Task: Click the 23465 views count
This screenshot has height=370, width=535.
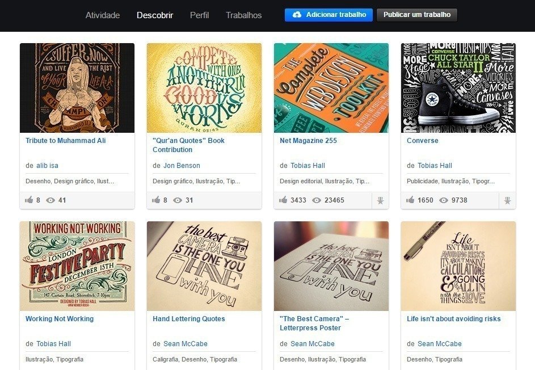Action: click(334, 200)
